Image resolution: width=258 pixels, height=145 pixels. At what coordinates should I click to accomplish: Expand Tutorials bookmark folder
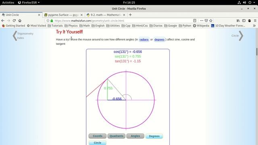pyautogui.click(x=55, y=26)
